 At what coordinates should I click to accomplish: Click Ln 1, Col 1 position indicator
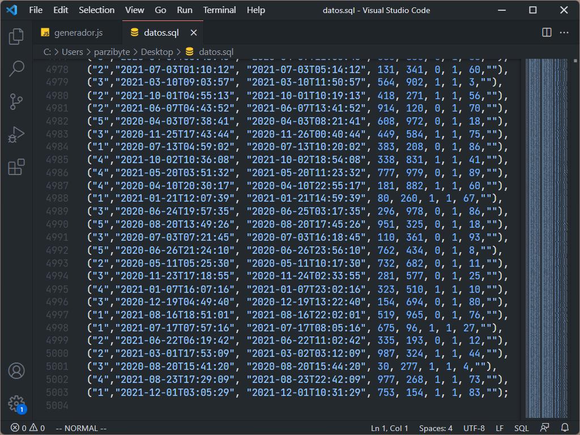tap(390, 428)
